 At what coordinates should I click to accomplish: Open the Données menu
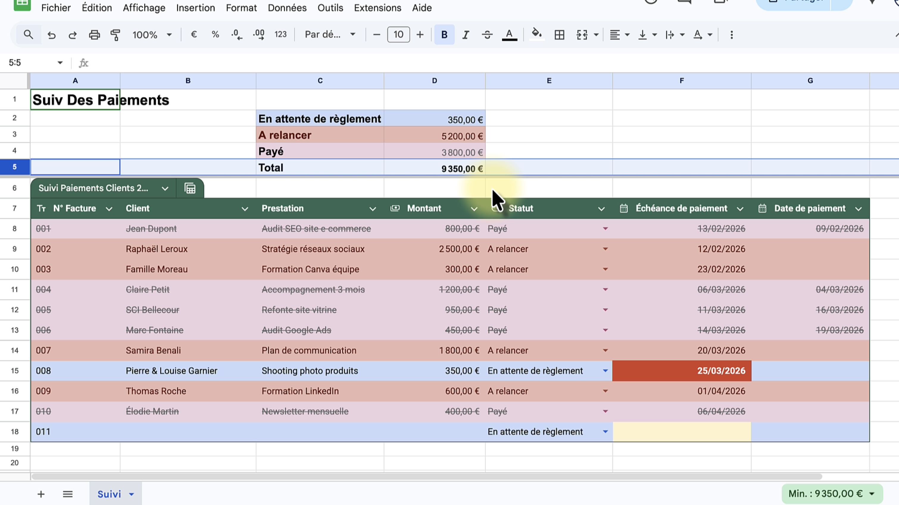[287, 8]
